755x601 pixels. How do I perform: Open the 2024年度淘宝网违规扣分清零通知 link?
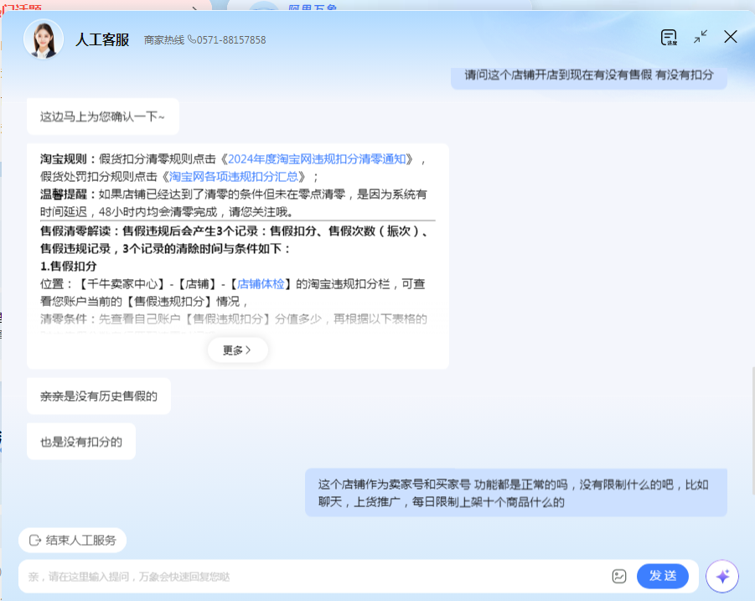click(317, 159)
